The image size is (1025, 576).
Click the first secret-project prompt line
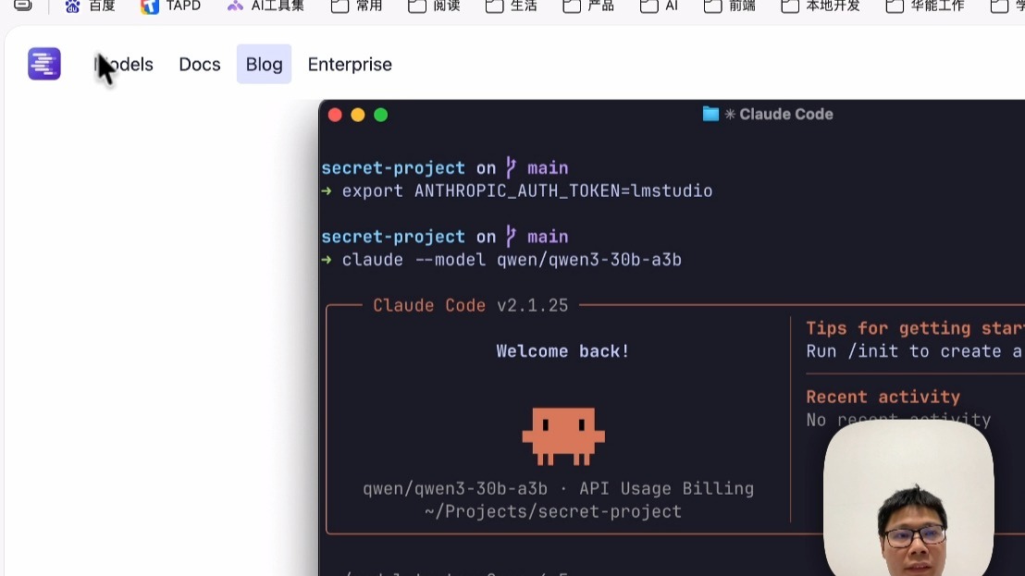(445, 168)
